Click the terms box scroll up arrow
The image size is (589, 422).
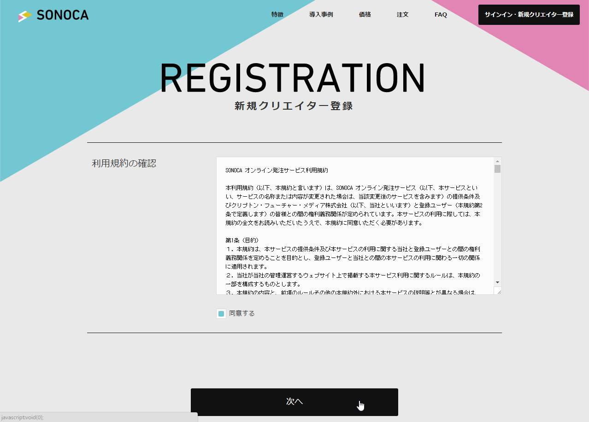[x=497, y=161]
